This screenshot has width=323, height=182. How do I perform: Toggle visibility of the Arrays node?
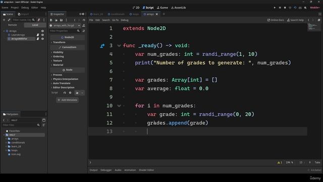[x=42, y=31]
